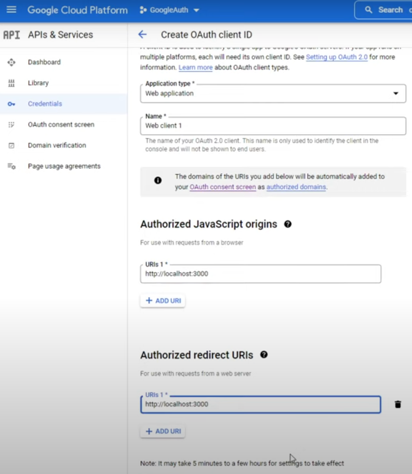Image resolution: width=412 pixels, height=474 pixels.
Task: Click help icon next to Authorized JavaScript origins
Action: pyautogui.click(x=288, y=224)
